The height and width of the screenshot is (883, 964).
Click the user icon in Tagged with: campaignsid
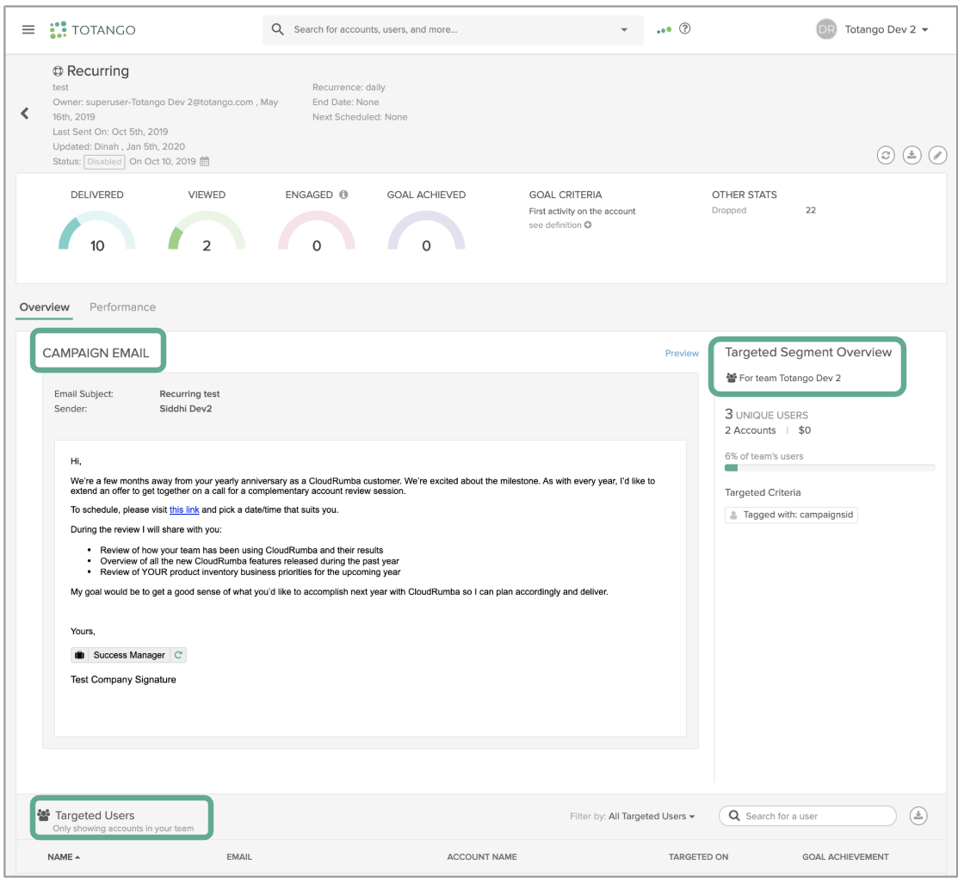733,515
